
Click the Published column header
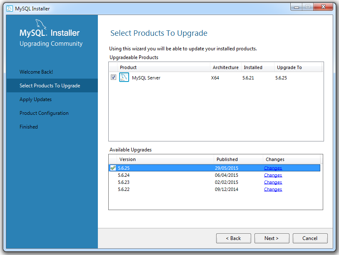click(x=239, y=159)
